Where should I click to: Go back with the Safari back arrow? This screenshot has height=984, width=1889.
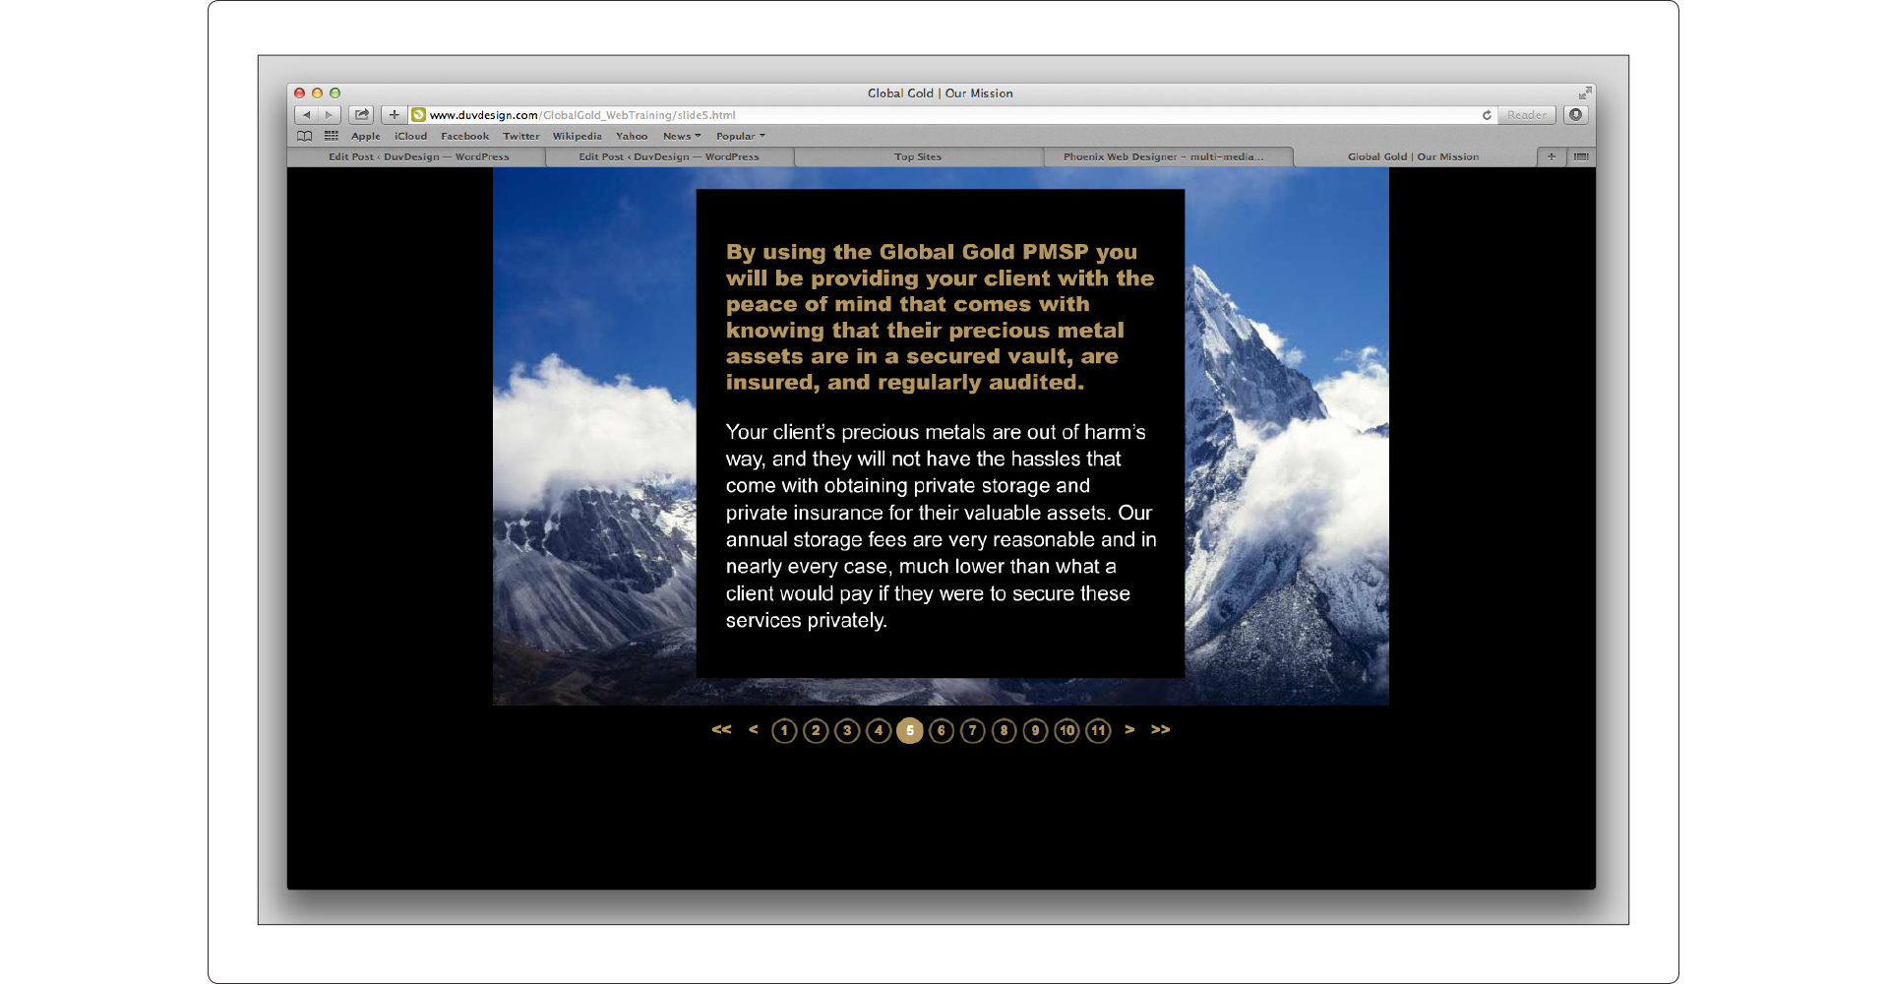point(306,115)
